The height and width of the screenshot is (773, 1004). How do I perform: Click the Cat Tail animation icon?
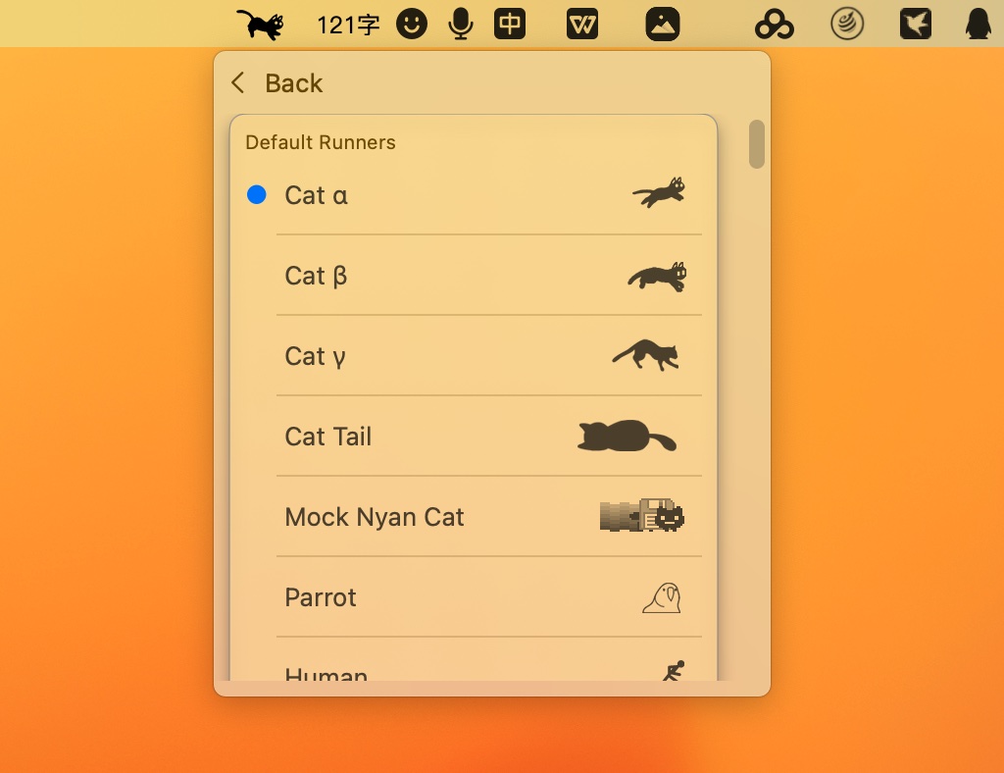point(625,437)
